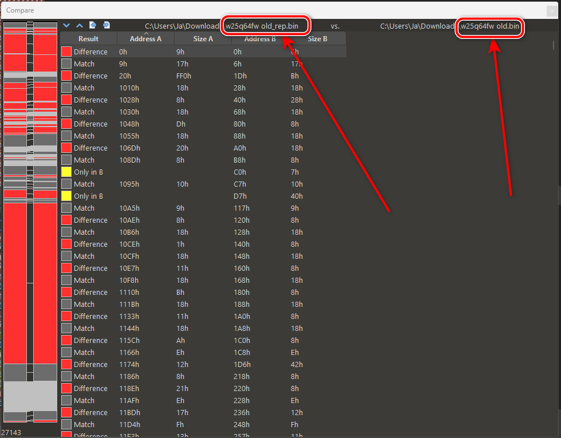561x438 pixels.
Task: Sort by the Size A column header
Action: pyautogui.click(x=203, y=39)
